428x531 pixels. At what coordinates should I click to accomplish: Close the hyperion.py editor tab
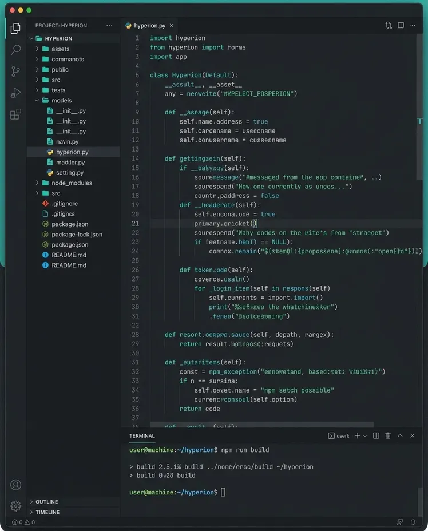click(x=172, y=26)
